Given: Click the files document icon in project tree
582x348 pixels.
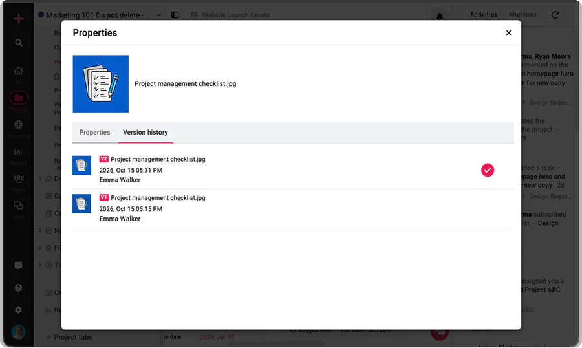Looking at the screenshot, I should 48,248.
